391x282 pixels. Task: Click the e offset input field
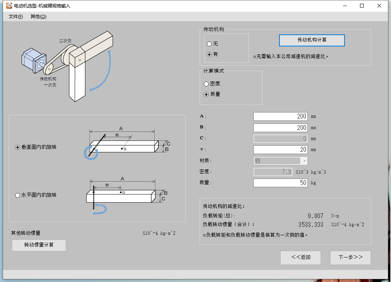coord(280,149)
